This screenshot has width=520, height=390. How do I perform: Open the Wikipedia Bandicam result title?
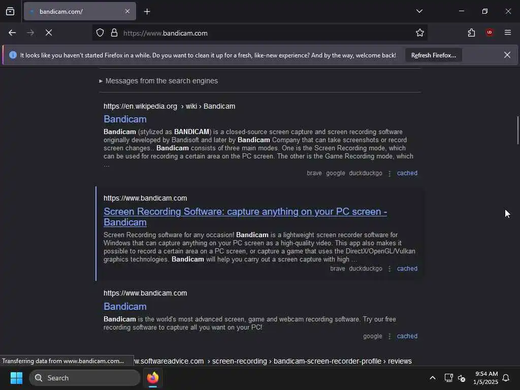pos(125,119)
